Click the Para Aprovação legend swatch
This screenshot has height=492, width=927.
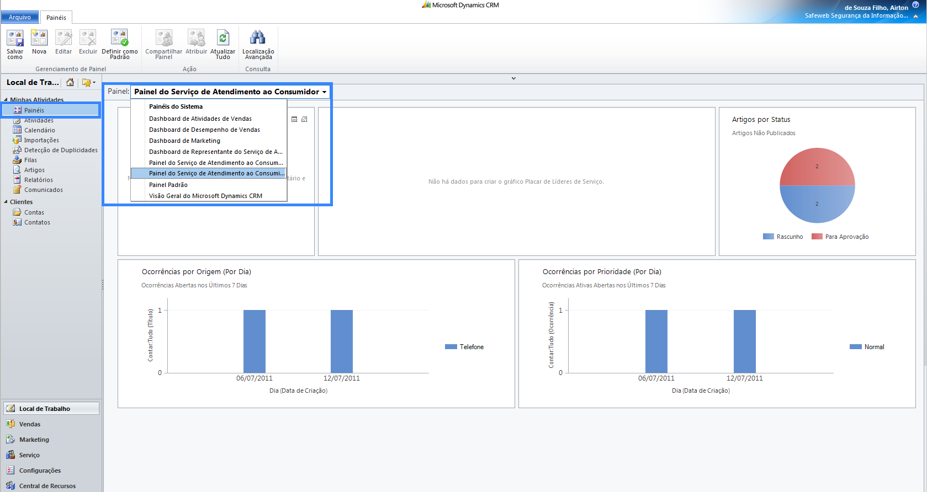pos(817,237)
